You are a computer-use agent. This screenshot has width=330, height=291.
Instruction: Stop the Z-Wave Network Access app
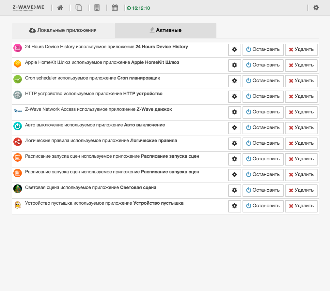[263, 112]
